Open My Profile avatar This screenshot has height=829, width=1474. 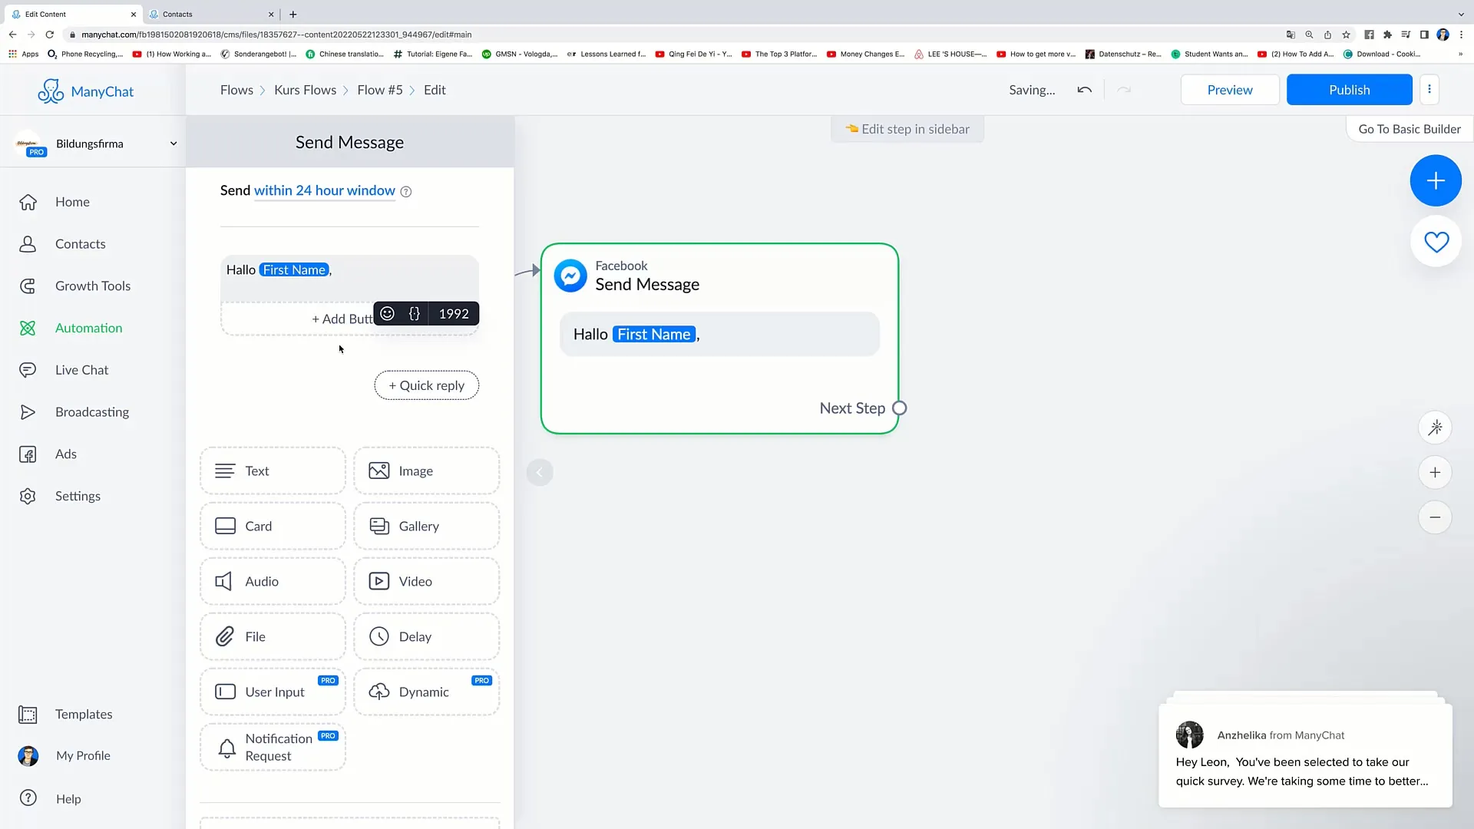click(28, 756)
